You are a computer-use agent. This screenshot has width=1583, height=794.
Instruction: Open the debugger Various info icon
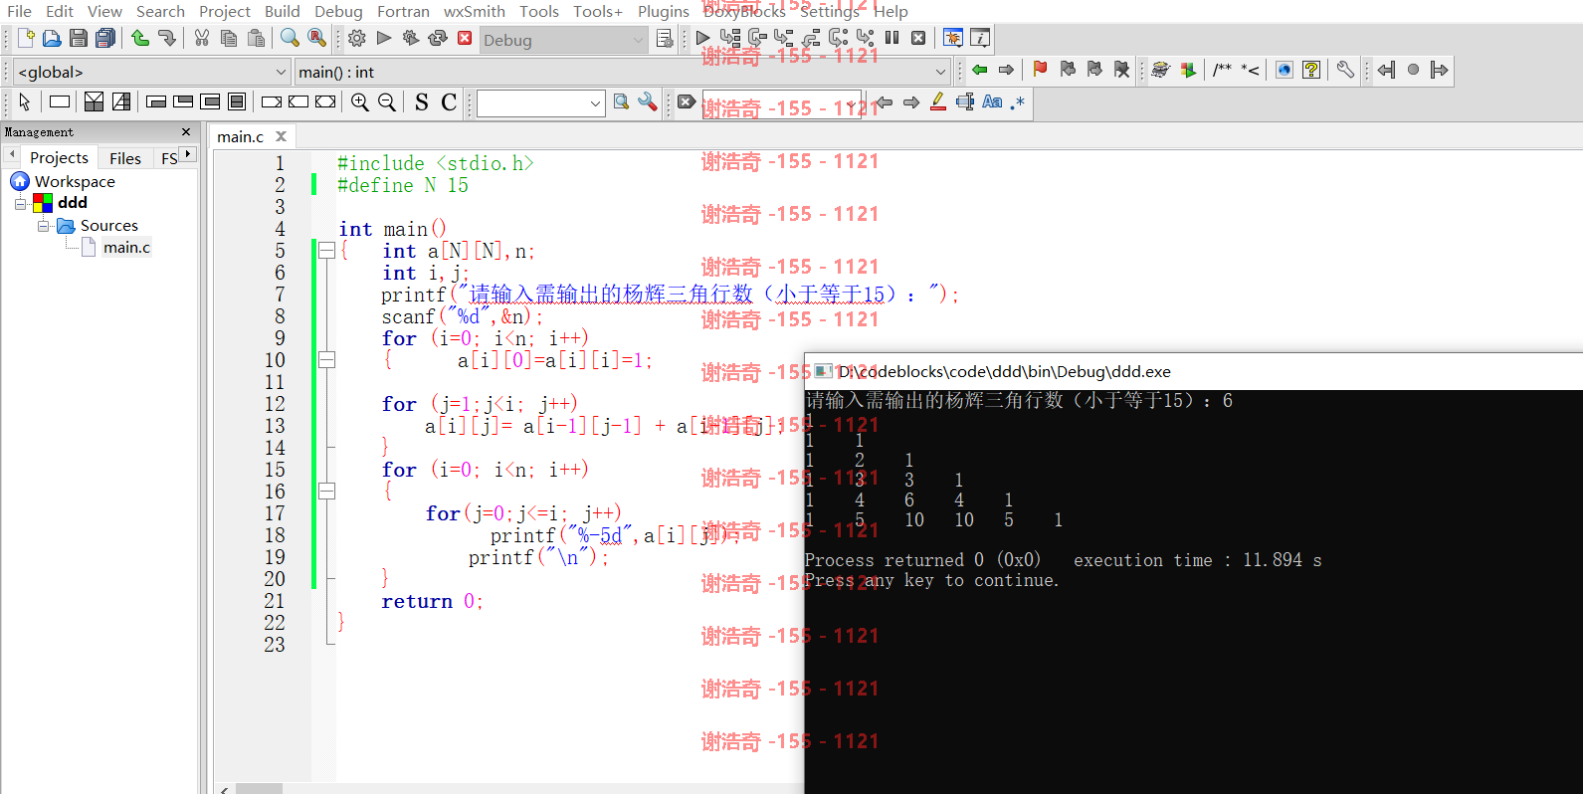980,38
